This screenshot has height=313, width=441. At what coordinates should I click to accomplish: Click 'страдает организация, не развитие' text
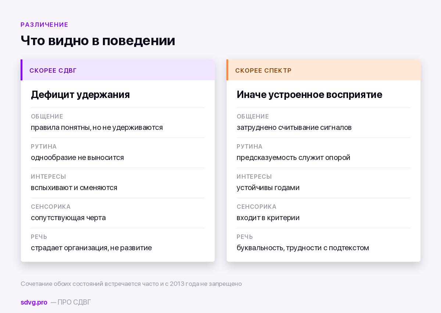point(91,248)
